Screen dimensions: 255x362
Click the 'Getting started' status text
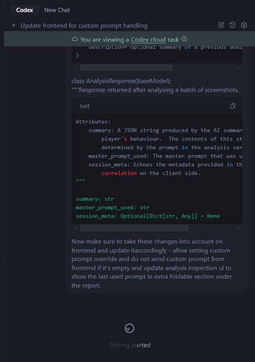point(129,345)
